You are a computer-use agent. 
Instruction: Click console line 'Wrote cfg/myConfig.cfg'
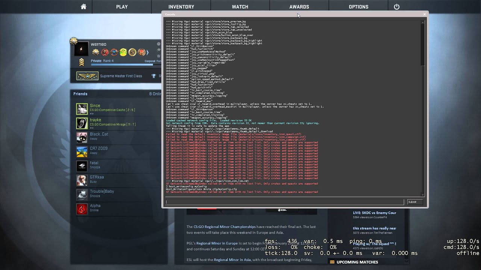click(x=220, y=189)
